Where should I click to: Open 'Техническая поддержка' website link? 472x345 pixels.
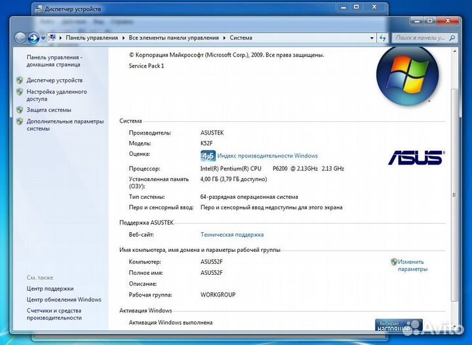(232, 235)
